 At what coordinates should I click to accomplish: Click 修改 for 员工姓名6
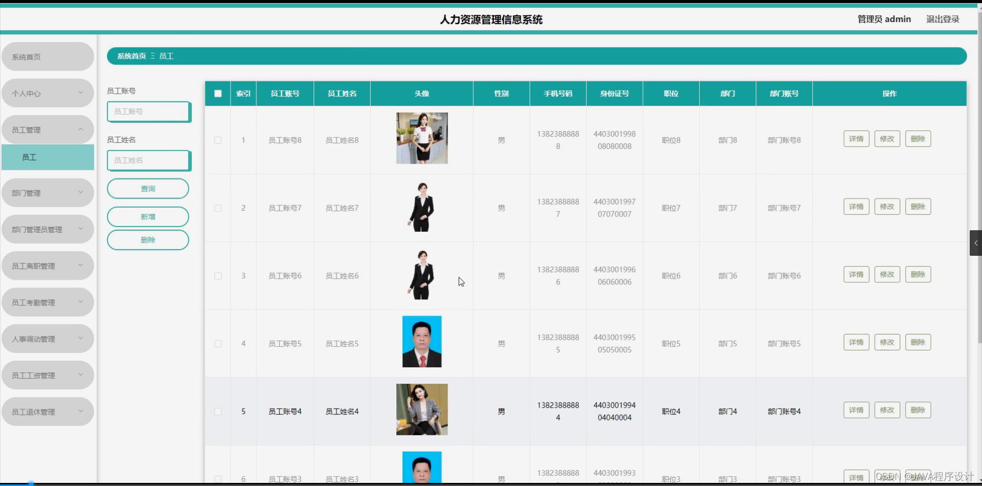click(x=887, y=274)
